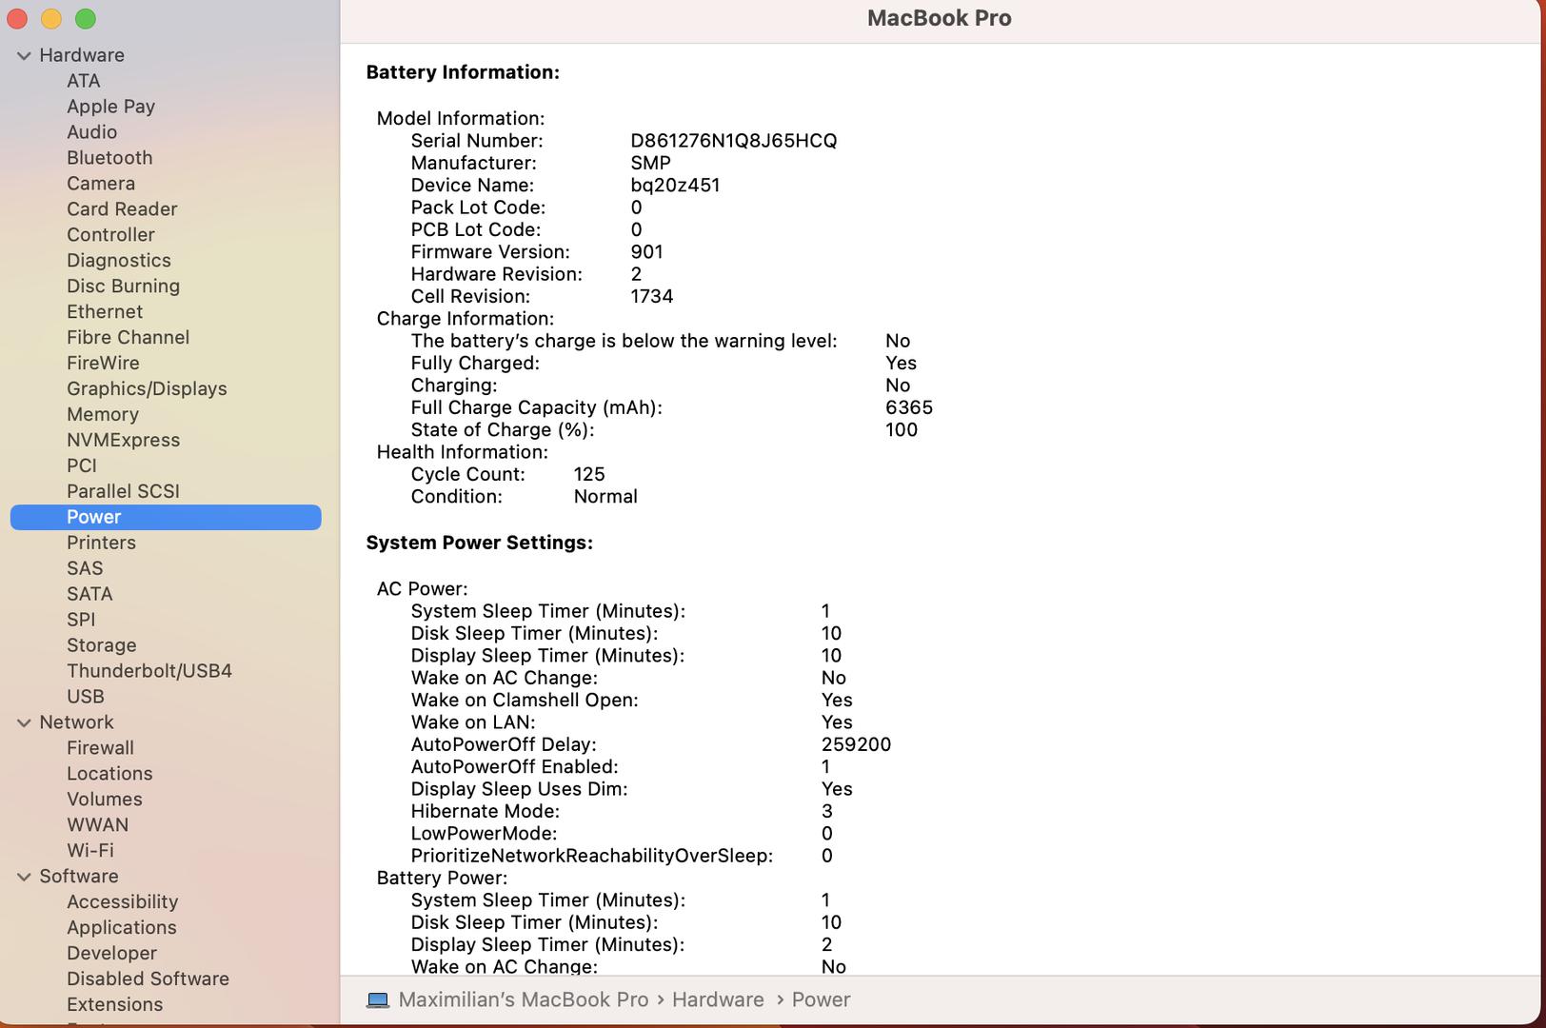
Task: Select NVMExpress in the sidebar
Action: [123, 441]
